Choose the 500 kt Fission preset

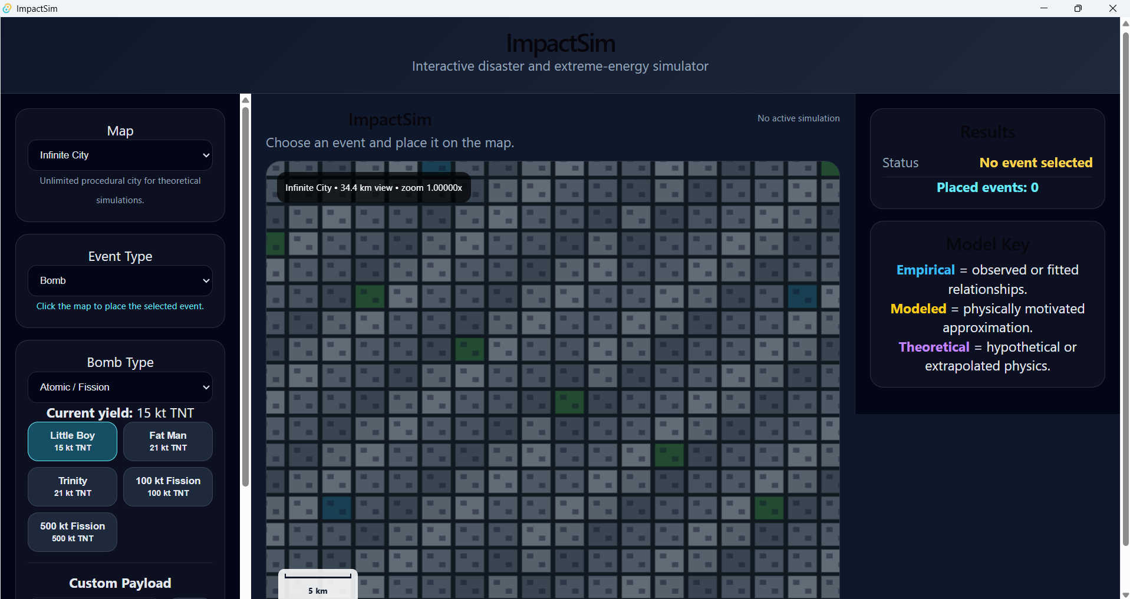tap(73, 532)
